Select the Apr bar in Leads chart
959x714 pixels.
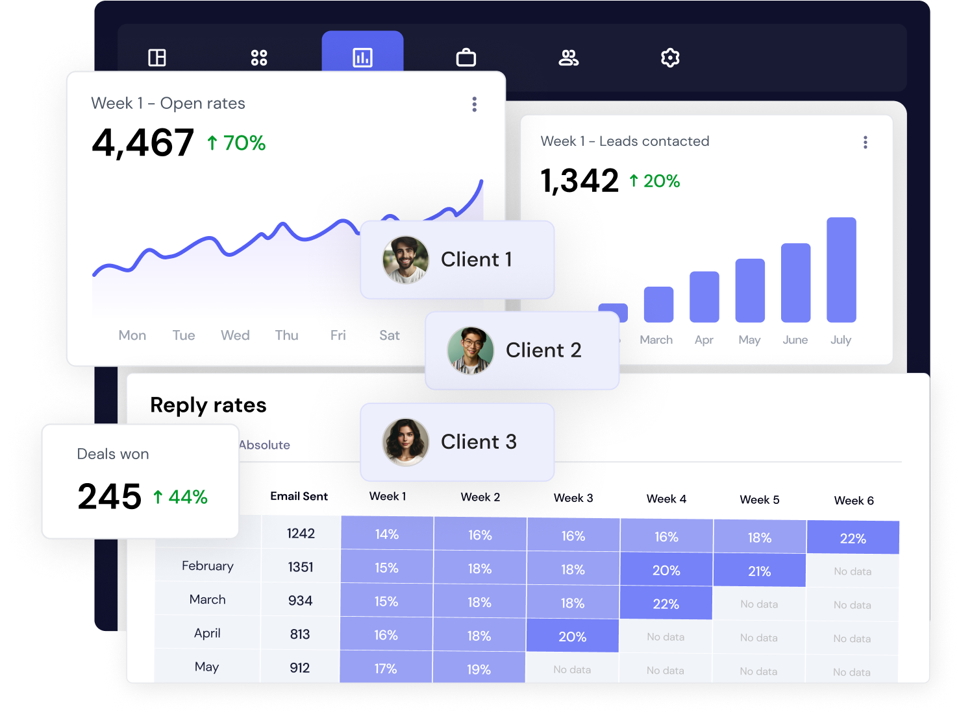click(x=704, y=297)
